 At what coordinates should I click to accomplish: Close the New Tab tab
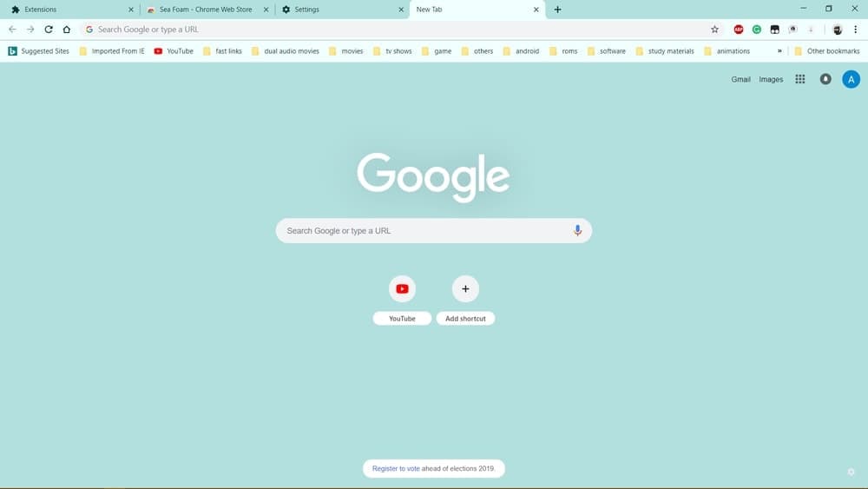click(536, 10)
